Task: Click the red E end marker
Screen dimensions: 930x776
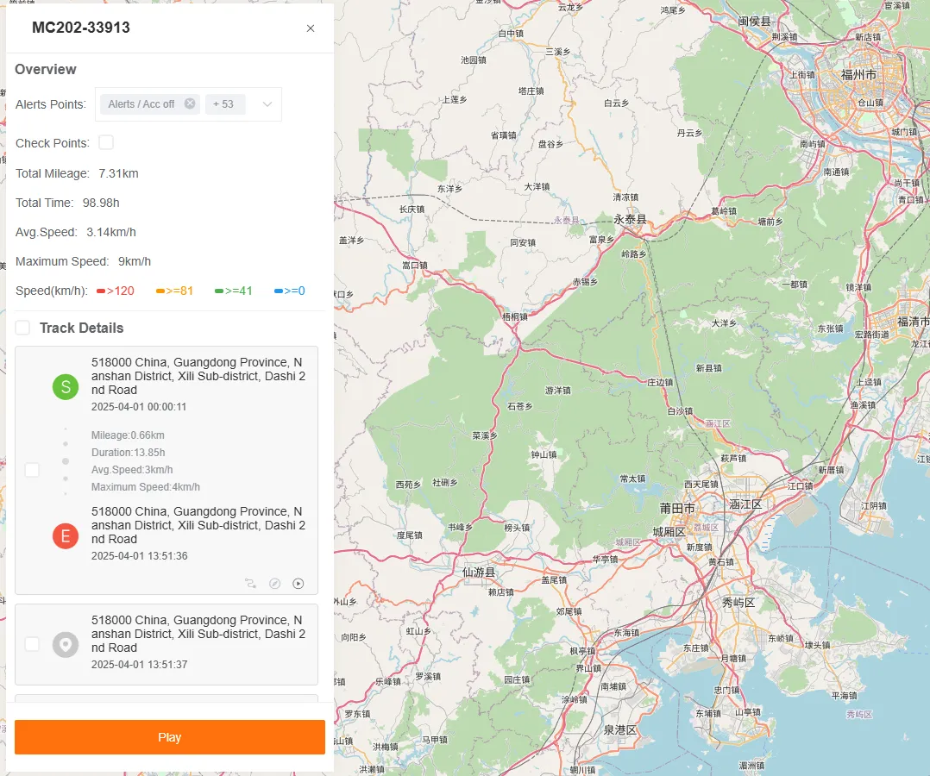Action: tap(65, 535)
